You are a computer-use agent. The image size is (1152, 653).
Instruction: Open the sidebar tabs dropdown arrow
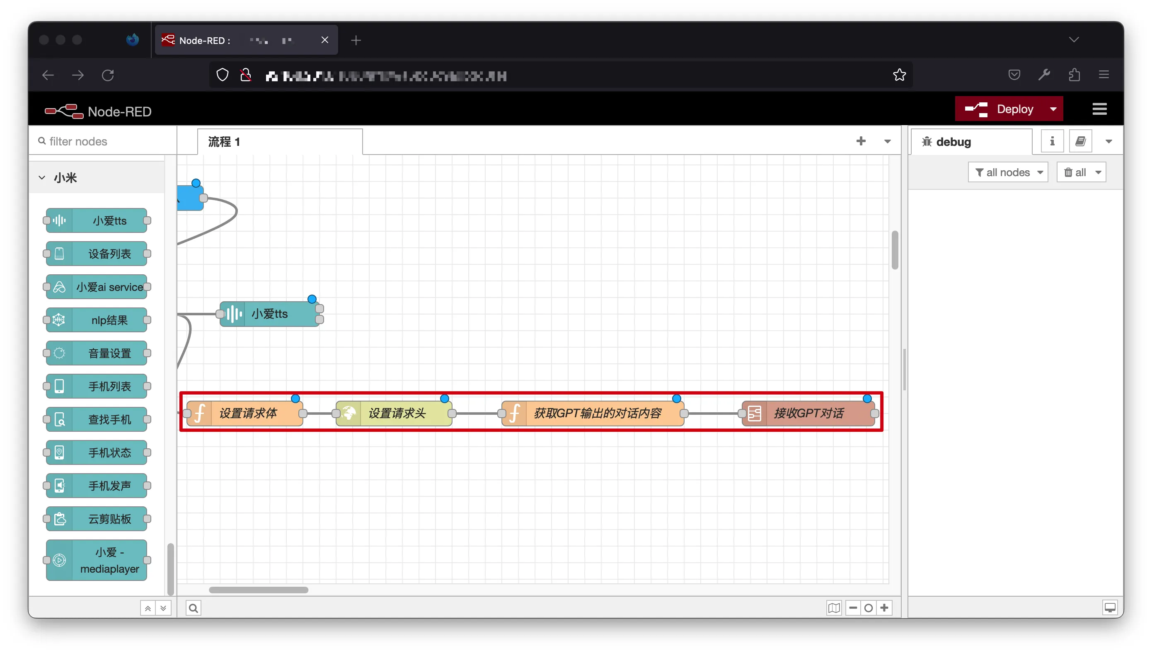1109,142
